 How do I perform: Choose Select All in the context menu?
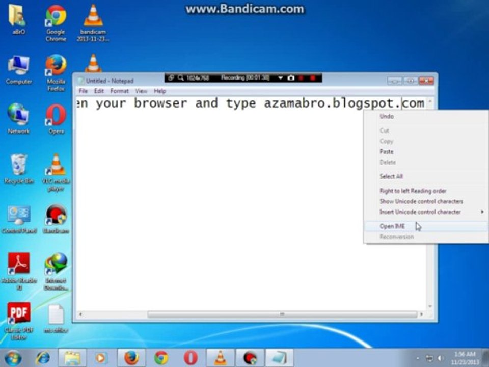[x=426, y=176]
